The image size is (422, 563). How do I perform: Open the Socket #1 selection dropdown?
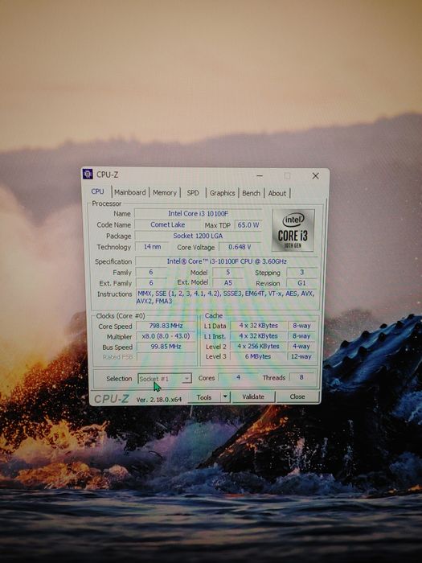165,379
